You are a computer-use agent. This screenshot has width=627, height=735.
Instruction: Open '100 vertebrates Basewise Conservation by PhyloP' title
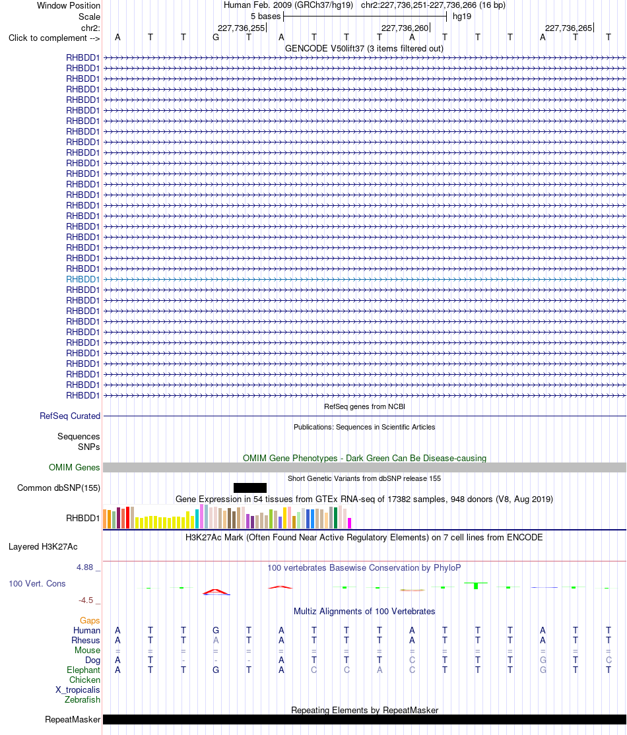pyautogui.click(x=364, y=567)
